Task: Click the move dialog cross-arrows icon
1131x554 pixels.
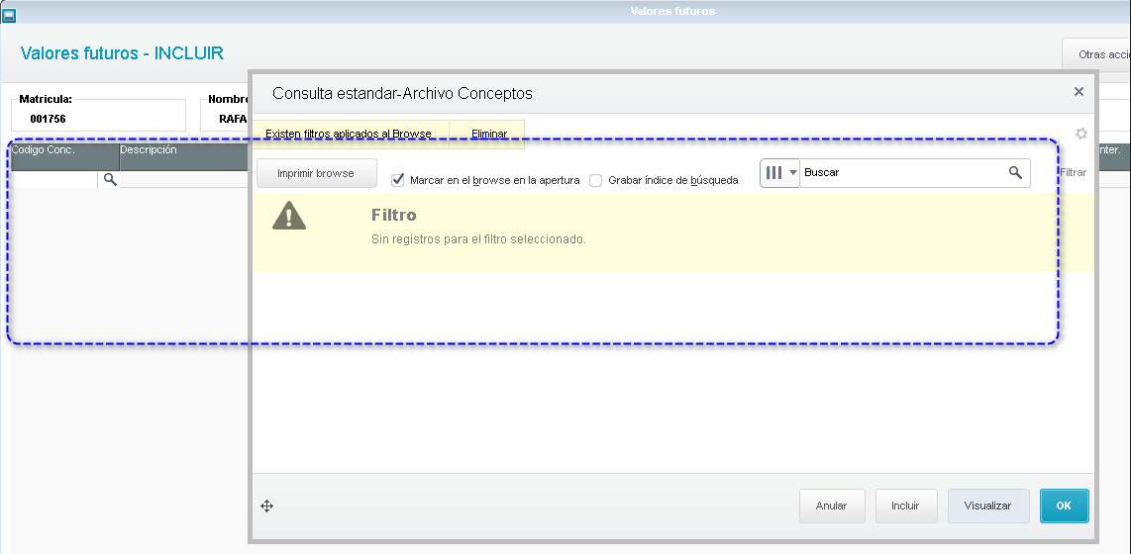Action: (x=266, y=507)
